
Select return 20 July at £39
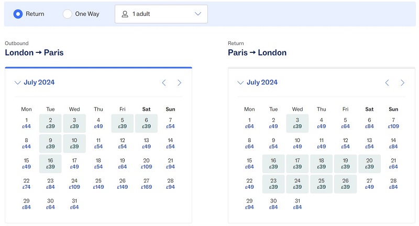(370, 164)
